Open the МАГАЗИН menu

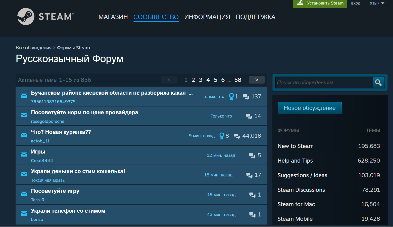[x=113, y=17]
